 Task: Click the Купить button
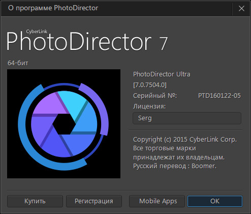35,201
